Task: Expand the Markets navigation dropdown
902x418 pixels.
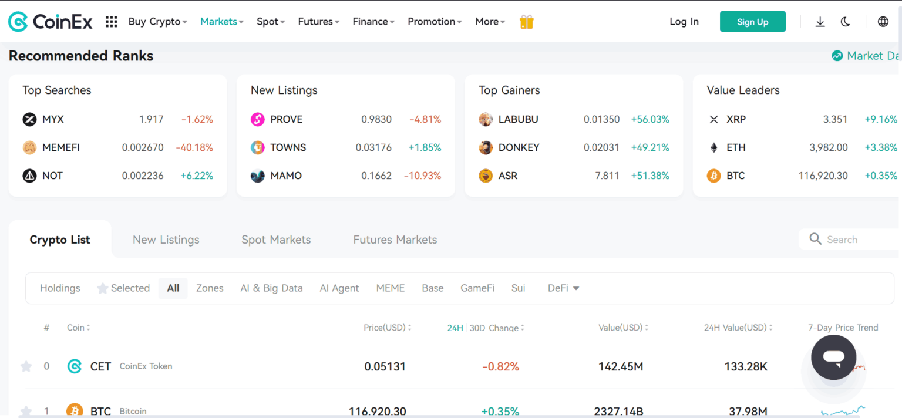Action: (x=221, y=21)
